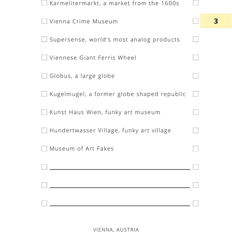Tick the right checkbox on the Supersense row

coord(196,39)
